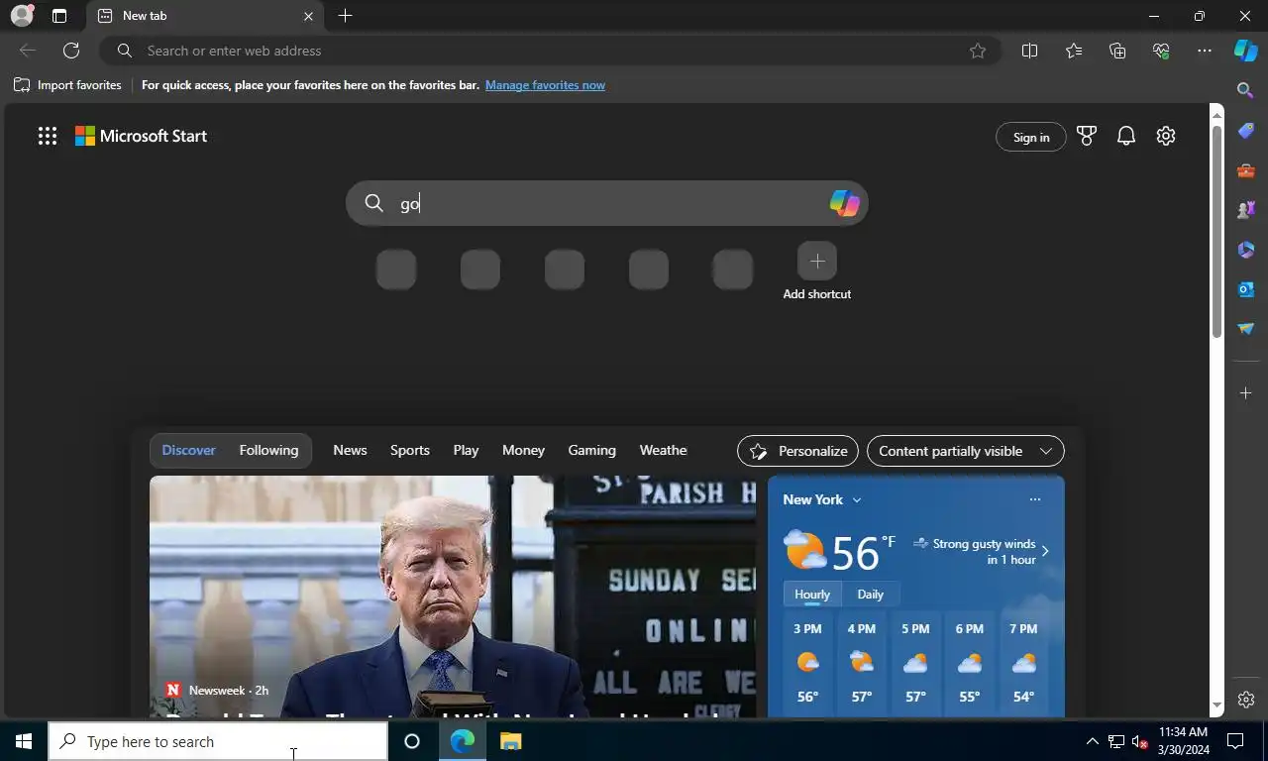
Task: Open the Favorites toolbar icon
Action: pos(1074,51)
